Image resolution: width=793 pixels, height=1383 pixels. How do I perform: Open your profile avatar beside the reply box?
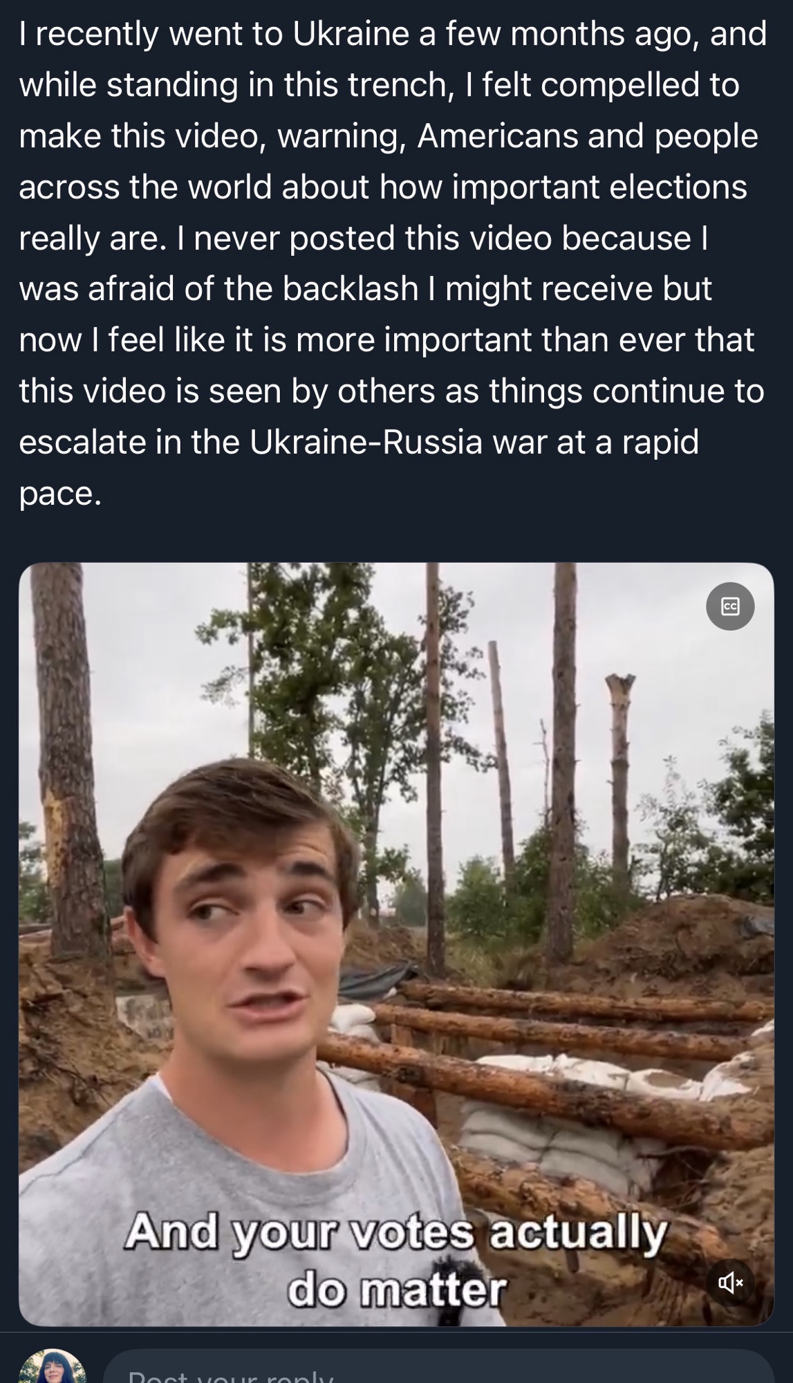coord(53,1368)
